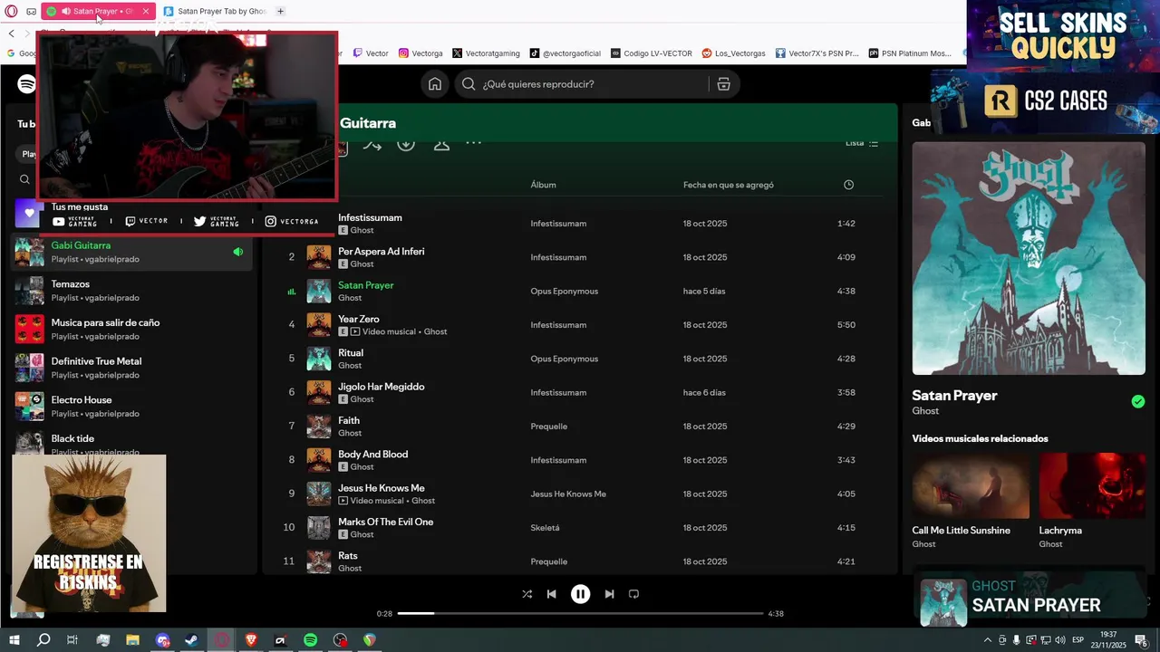Open the playlist more options menu
This screenshot has width=1160, height=652.
click(473, 143)
